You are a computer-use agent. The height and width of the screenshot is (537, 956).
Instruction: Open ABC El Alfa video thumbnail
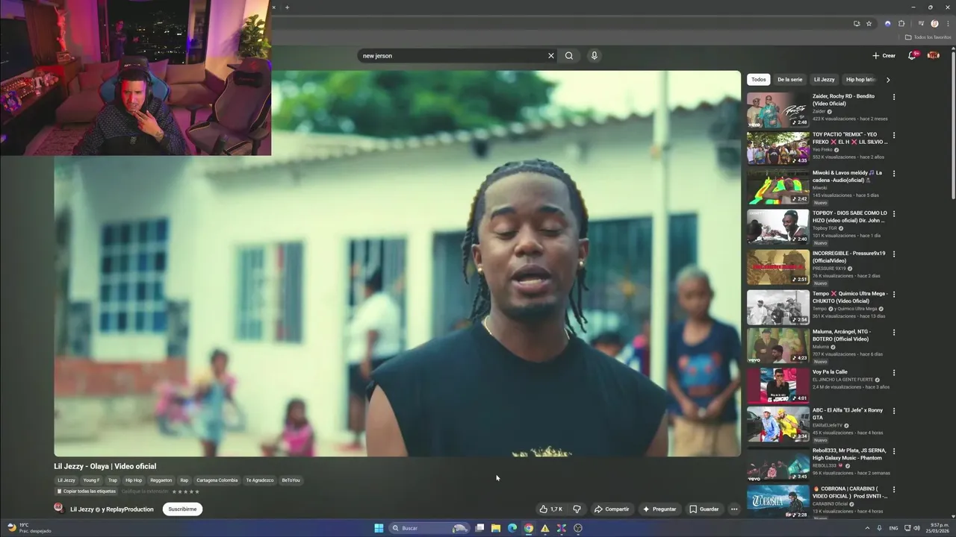pyautogui.click(x=778, y=424)
